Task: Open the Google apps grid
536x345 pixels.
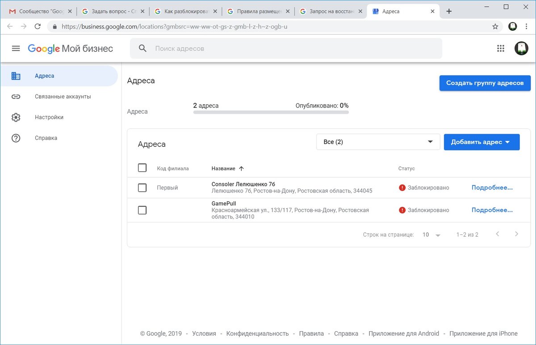Action: click(501, 48)
